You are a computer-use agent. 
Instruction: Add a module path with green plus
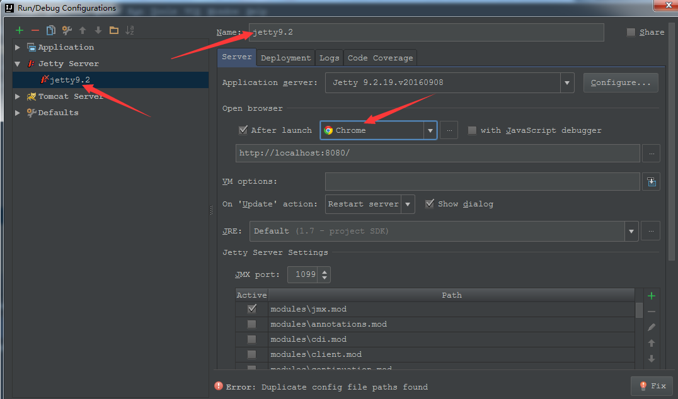(651, 296)
